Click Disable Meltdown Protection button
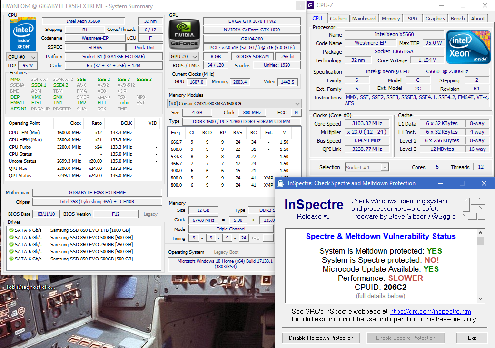 [321, 338]
